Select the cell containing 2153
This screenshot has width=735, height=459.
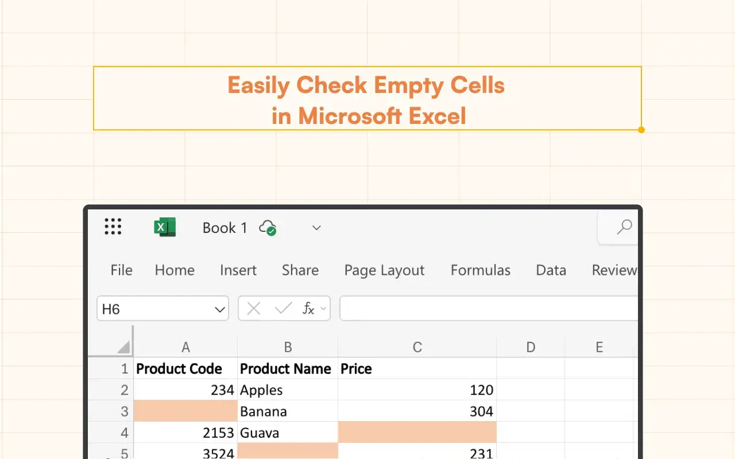(x=185, y=432)
